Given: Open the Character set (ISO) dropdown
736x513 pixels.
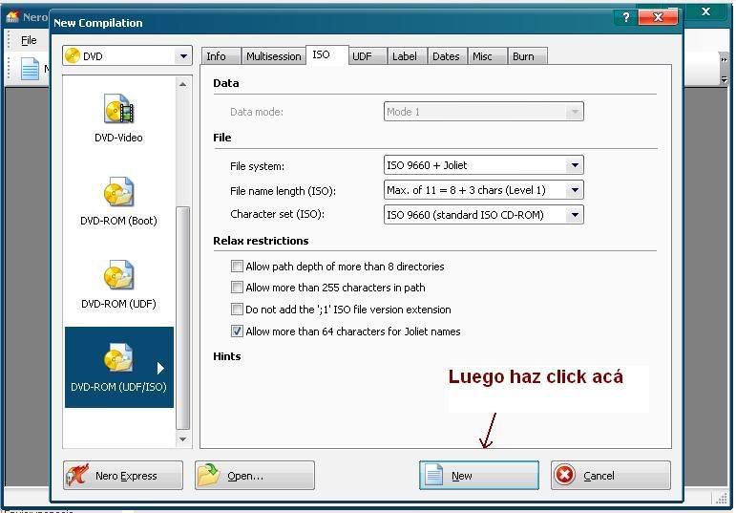Looking at the screenshot, I should [575, 215].
